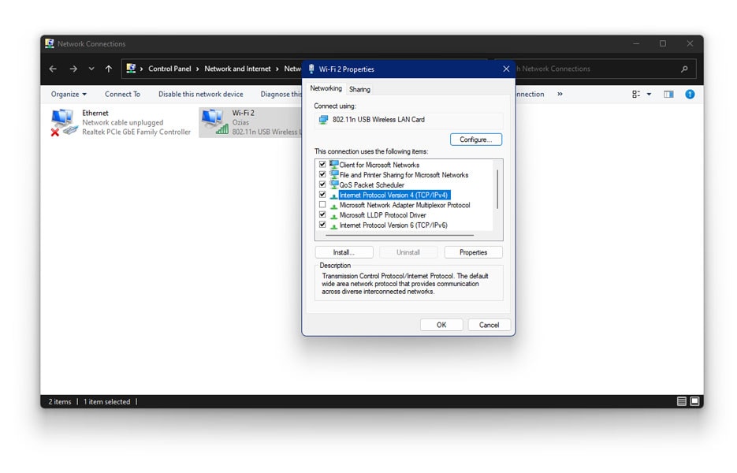Select Control Panel in the breadcrumb path
737x473 pixels.
tap(169, 69)
